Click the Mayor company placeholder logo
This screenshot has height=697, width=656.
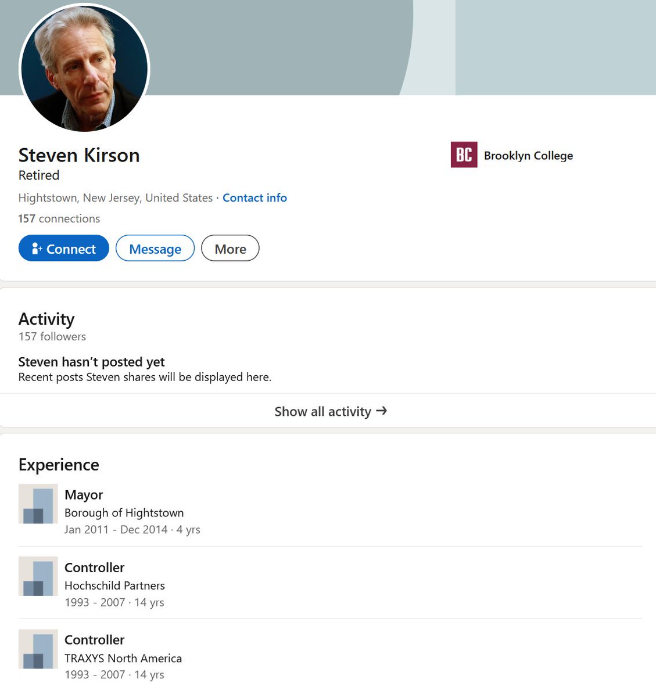click(38, 504)
